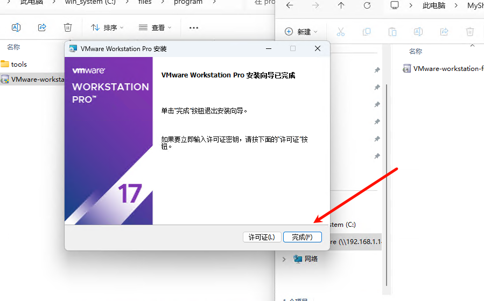This screenshot has width=484, height=301.
Task: Click the copy icon in right toolbar
Action: [x=367, y=32]
